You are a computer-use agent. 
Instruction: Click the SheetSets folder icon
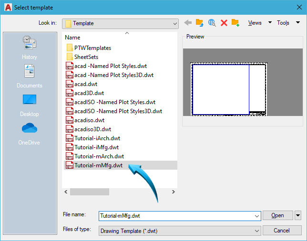tap(70, 57)
